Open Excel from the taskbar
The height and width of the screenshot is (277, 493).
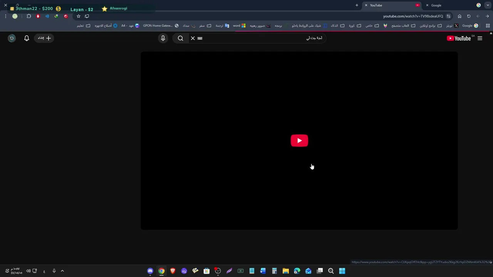click(x=240, y=271)
